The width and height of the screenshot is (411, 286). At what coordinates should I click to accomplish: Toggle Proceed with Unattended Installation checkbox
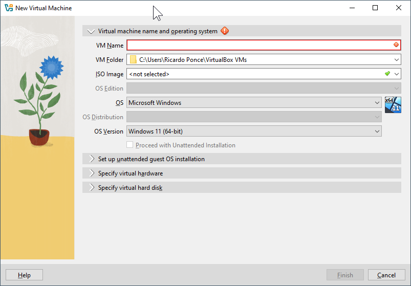129,145
